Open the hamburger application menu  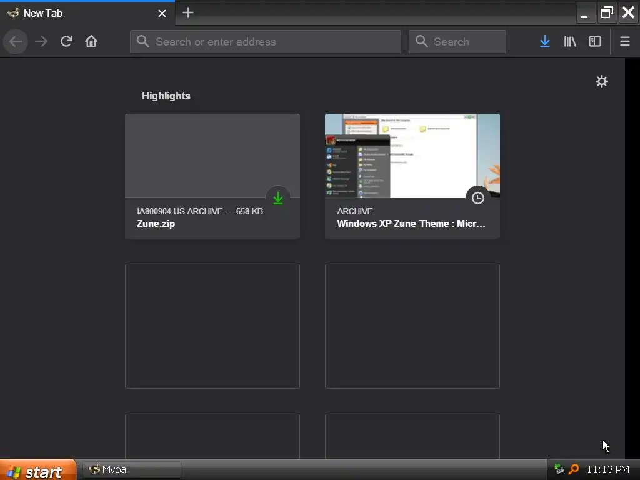coord(625,41)
